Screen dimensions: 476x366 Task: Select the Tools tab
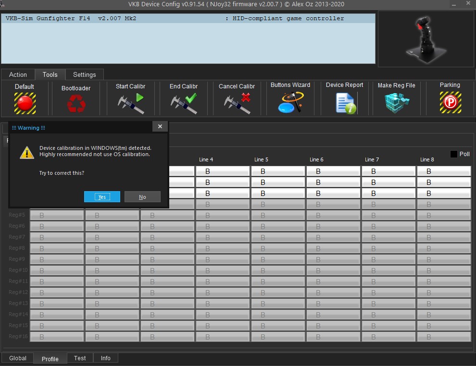tap(50, 74)
